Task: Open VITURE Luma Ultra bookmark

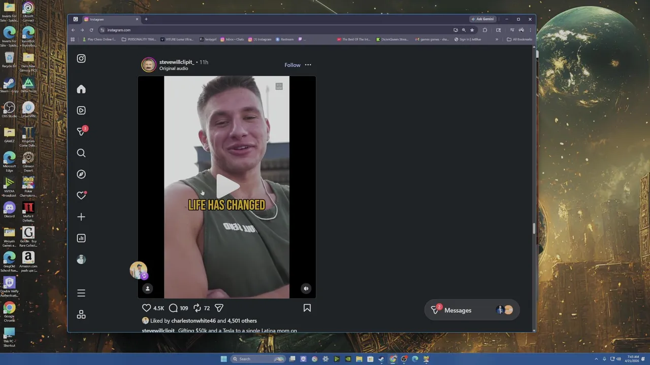Action: click(x=177, y=39)
